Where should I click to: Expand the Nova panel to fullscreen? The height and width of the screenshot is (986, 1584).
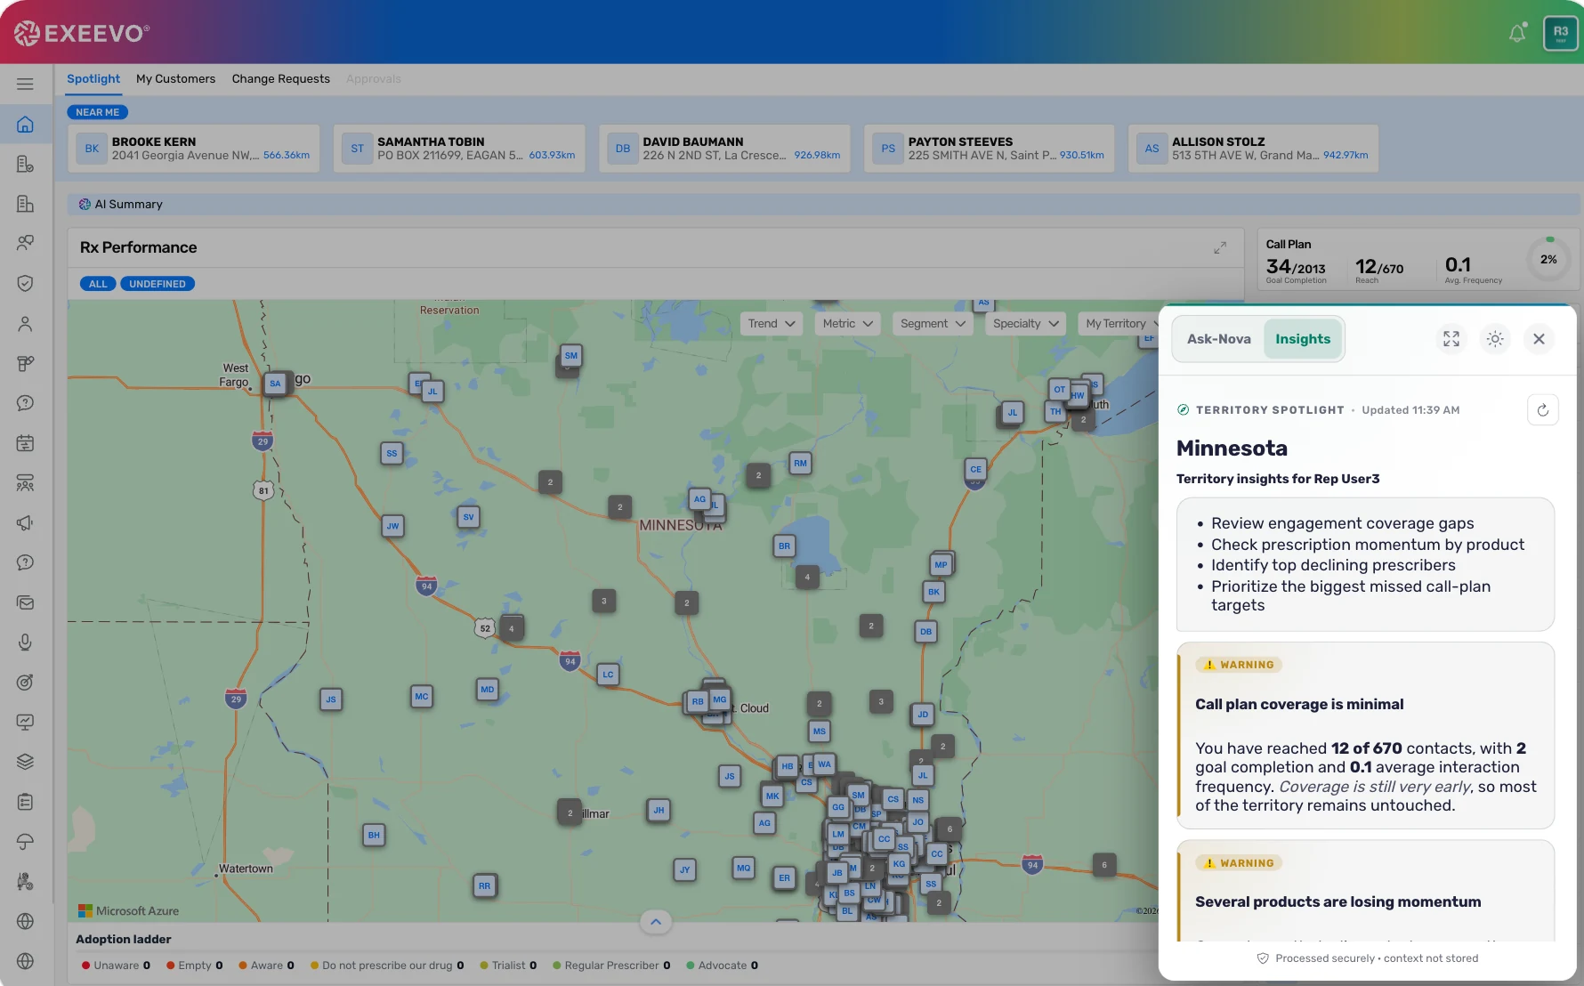[x=1451, y=339]
